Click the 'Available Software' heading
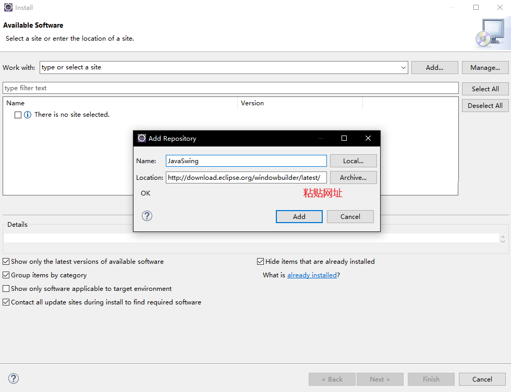This screenshot has width=511, height=392. tap(33, 25)
